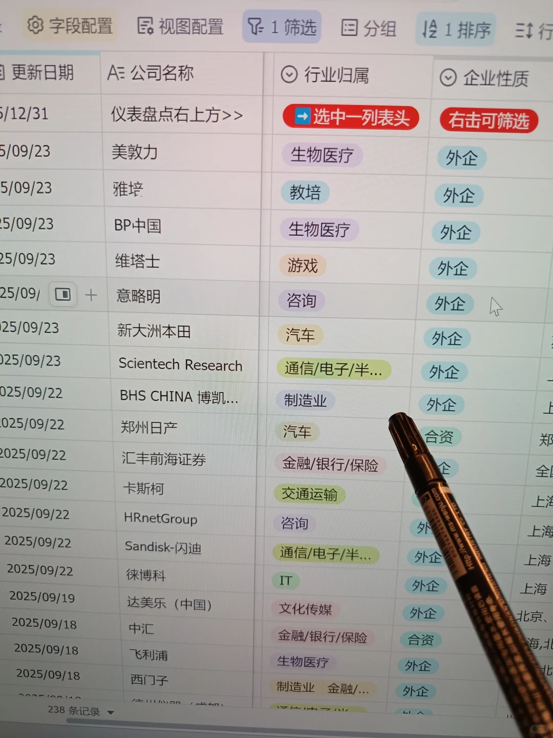Screen dimensions: 553x738
Task: Click the 制造业 tag in BHS CHINA row
Action: (x=305, y=400)
